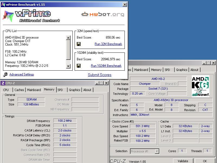Click the 'Core: Chomper CXT' line in CPU List
Screen dimensions: 217x163
click(18, 41)
